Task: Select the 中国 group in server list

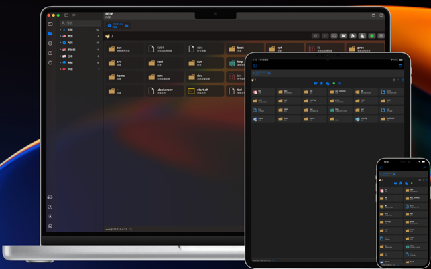Action: pyautogui.click(x=70, y=69)
